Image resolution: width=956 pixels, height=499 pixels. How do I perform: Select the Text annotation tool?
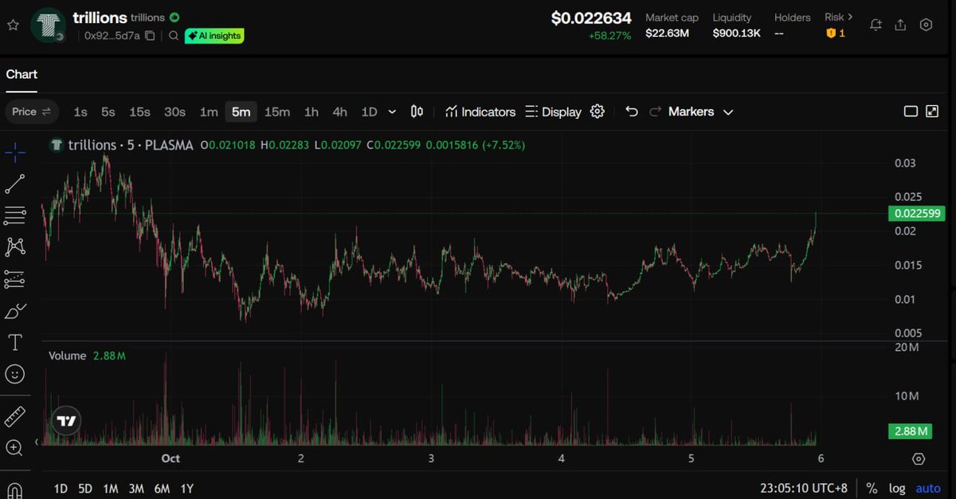coord(15,343)
